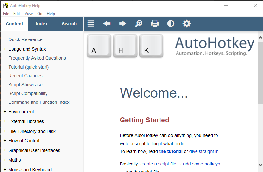The height and width of the screenshot is (172, 263).
Task: Open 'add some hotkeys' link
Action: coord(202,164)
